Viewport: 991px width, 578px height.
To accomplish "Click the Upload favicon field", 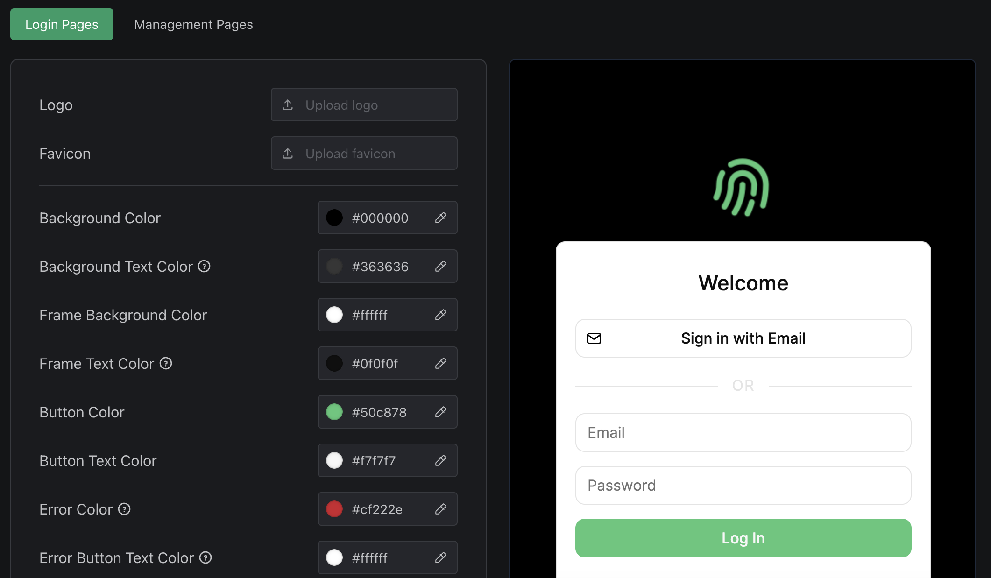I will coord(364,153).
